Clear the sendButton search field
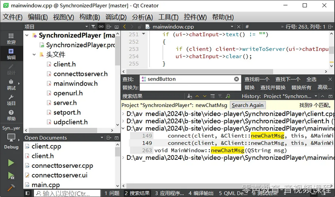Viewport: 335px width, 197px height. (x=236, y=79)
